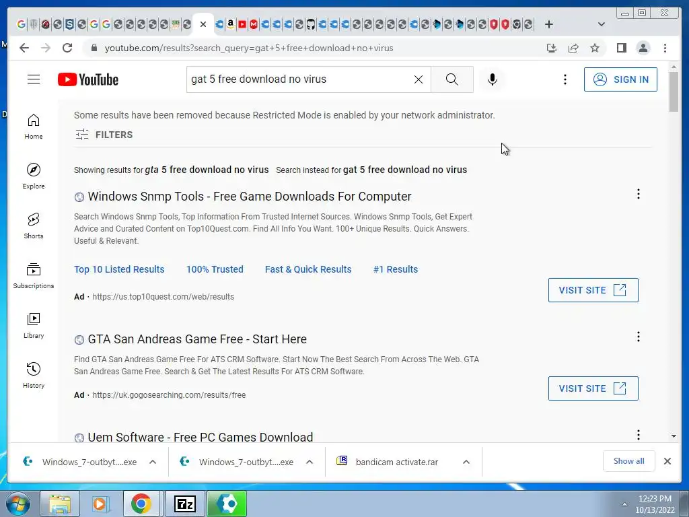Clear the search box with the X

tap(419, 79)
